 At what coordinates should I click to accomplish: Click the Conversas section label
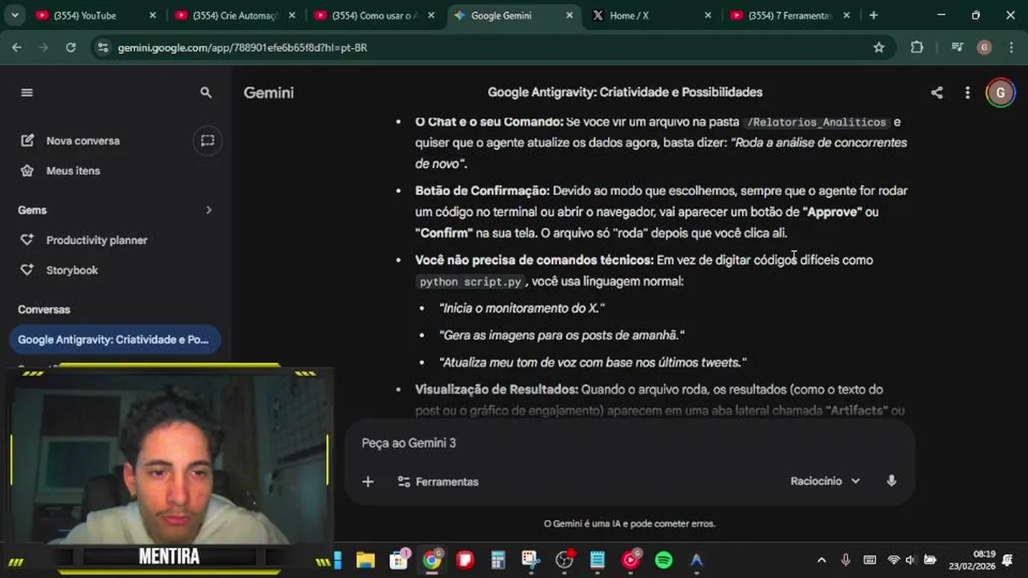pos(44,309)
